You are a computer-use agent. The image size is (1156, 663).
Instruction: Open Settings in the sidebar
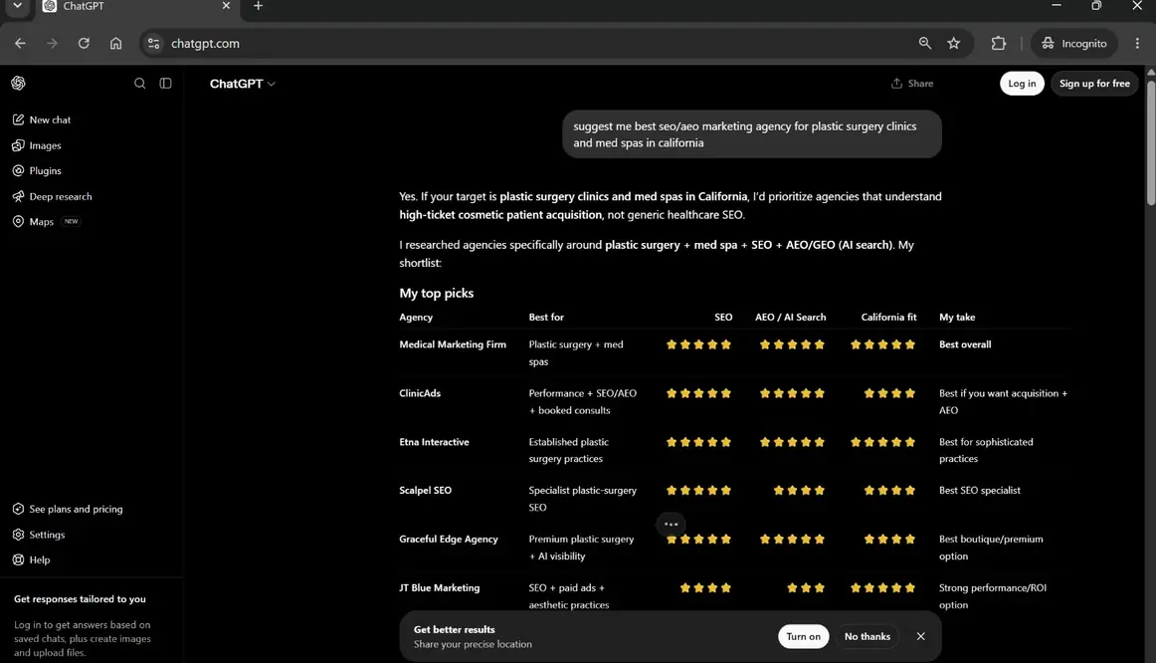39,535
